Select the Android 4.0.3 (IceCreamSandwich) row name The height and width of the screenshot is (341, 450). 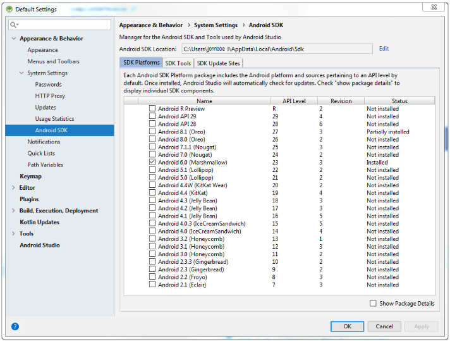point(202,223)
